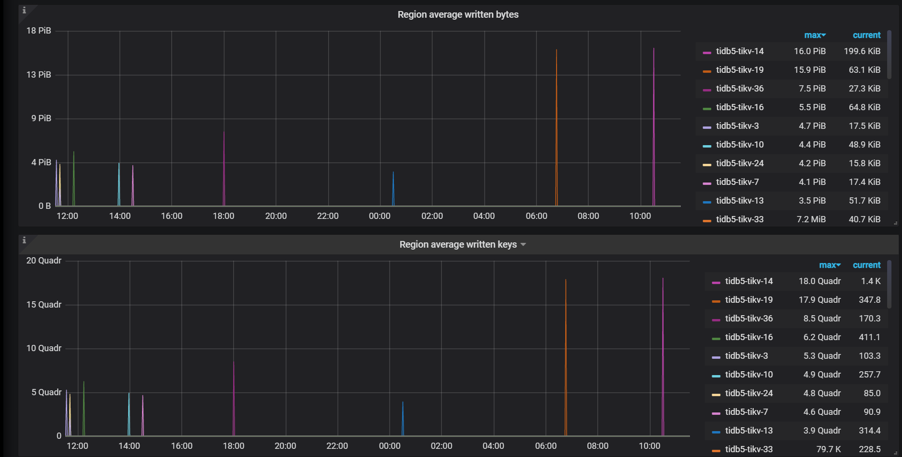
Task: Toggle tidb5-tikv-33 series in keys legend
Action: click(x=749, y=449)
